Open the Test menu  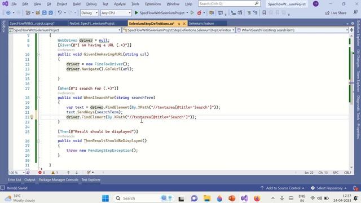tap(105, 4)
